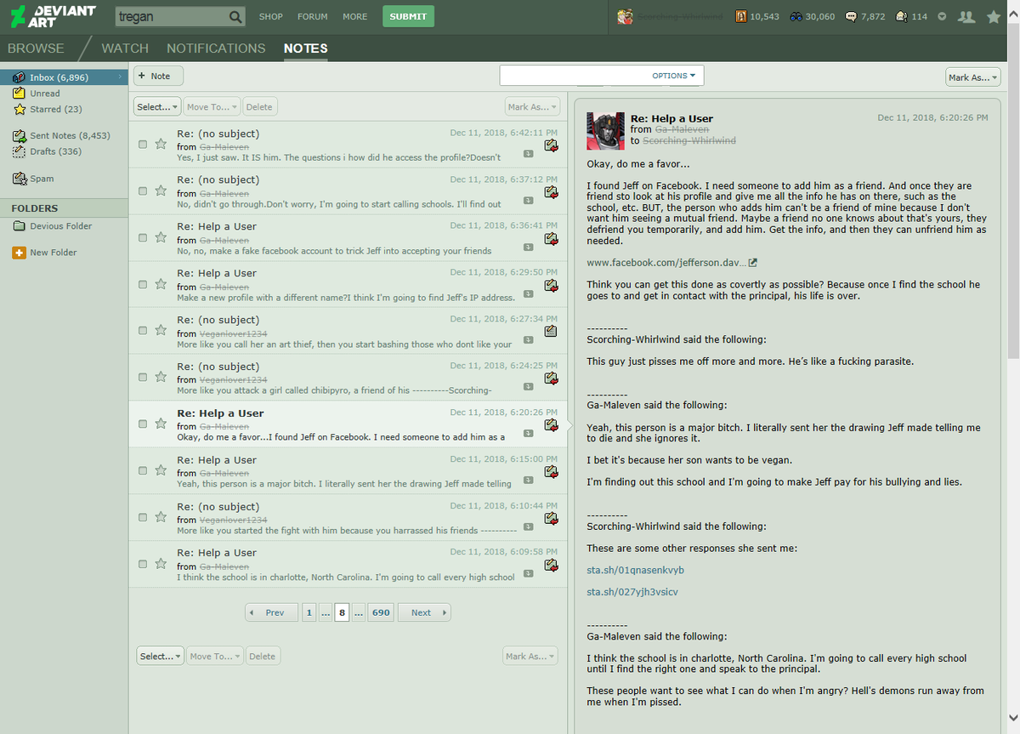Image resolution: width=1020 pixels, height=734 pixels.
Task: Open the 10,543 notices counter icon
Action: click(x=741, y=16)
